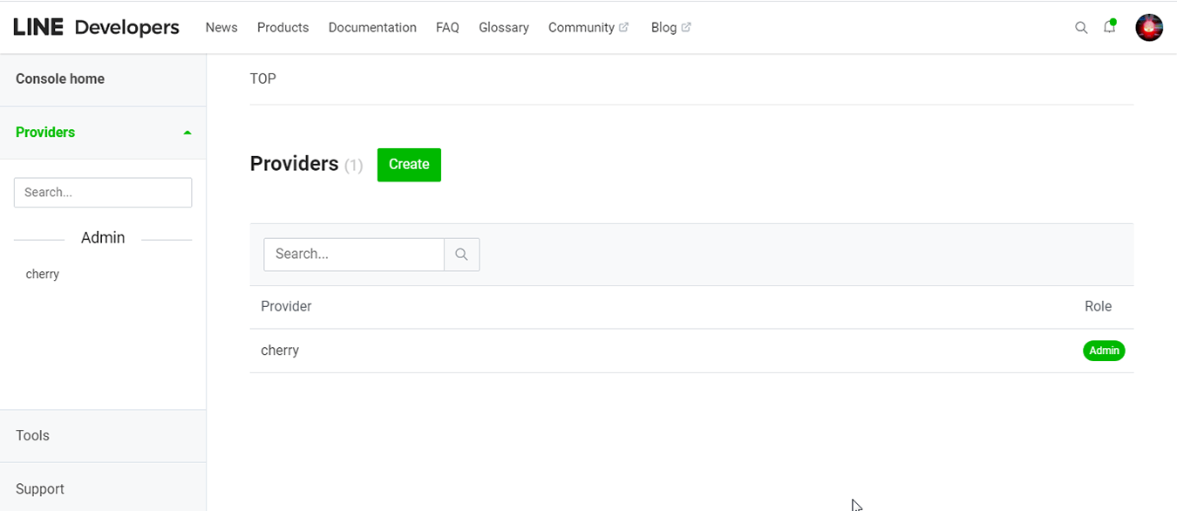Collapse the Providers sidebar section arrow
The image size is (1177, 511).
[x=187, y=133]
